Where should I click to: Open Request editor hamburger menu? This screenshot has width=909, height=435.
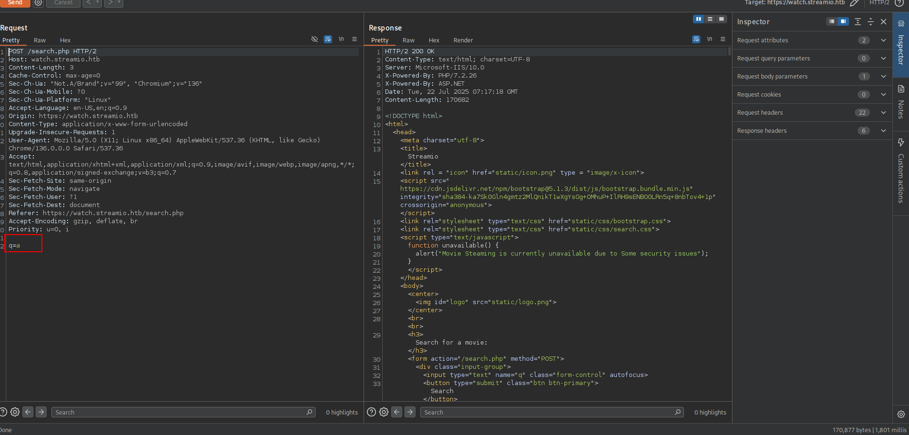tap(355, 39)
